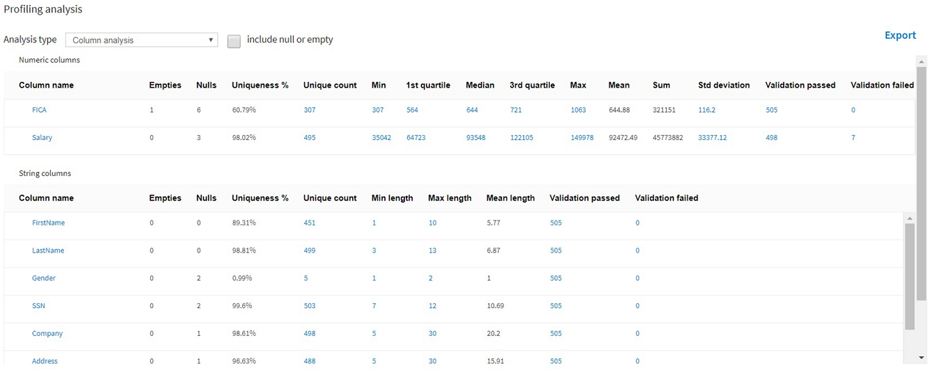Open the Gender column details
This screenshot has height=384, width=934.
pyautogui.click(x=44, y=278)
